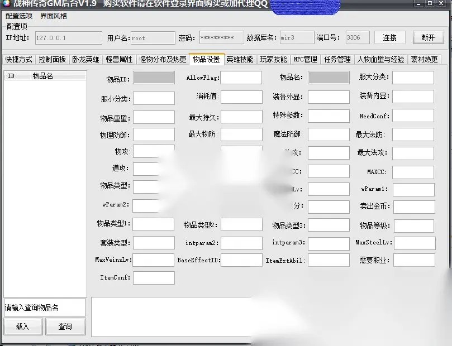Click the IP地址 input field
This screenshot has width=452, height=346.
coord(69,38)
